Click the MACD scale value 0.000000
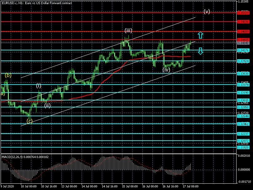Image resolution: width=253 pixels, height=190 pixels. 244,170
